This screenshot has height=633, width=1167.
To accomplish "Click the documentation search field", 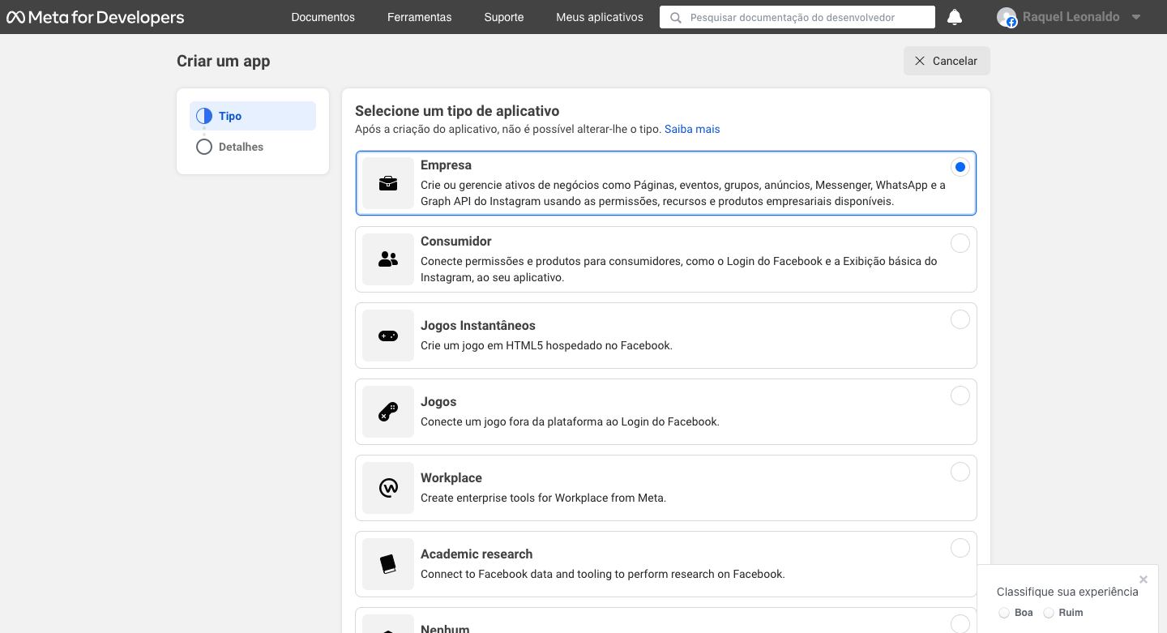I will point(802,17).
